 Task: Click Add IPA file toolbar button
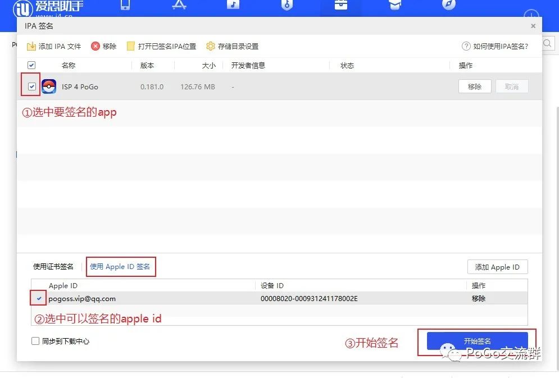point(54,46)
